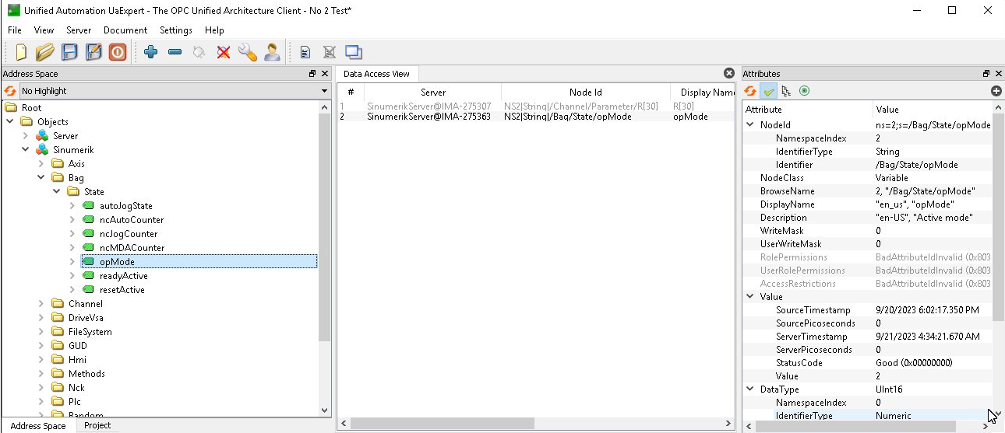Select row 2 with opMode in Data Access View
The height and width of the screenshot is (433, 1005).
tap(536, 117)
